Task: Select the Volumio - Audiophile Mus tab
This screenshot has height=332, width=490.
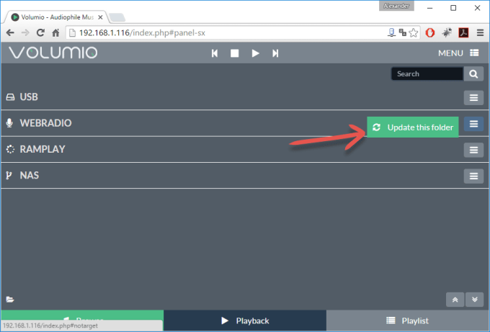Action: pyautogui.click(x=56, y=17)
